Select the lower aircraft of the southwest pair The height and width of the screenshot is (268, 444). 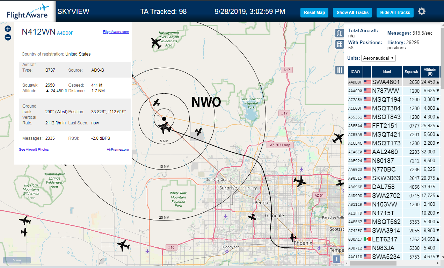tap(24, 232)
